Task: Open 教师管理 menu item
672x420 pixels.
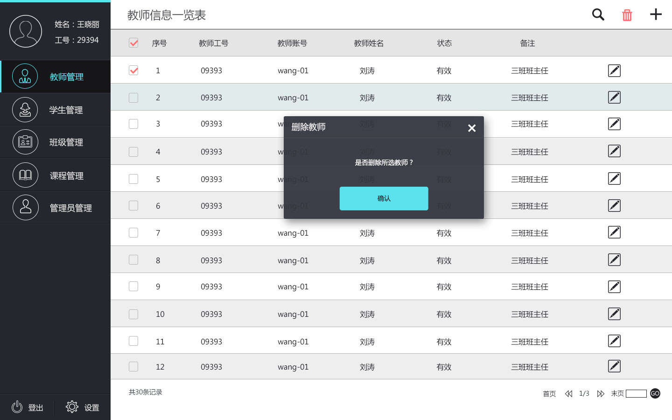Action: 55,77
